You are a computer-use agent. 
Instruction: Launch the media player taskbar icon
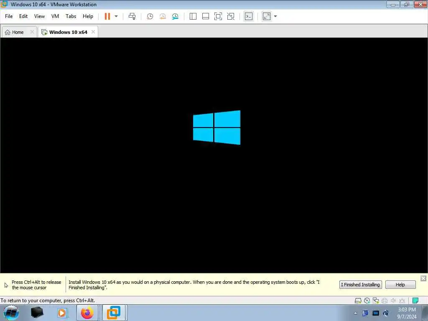tap(62, 313)
